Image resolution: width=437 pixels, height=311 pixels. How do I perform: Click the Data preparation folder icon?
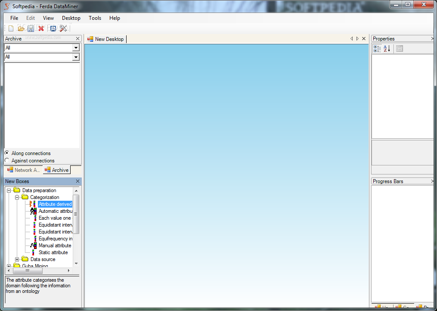(17, 190)
